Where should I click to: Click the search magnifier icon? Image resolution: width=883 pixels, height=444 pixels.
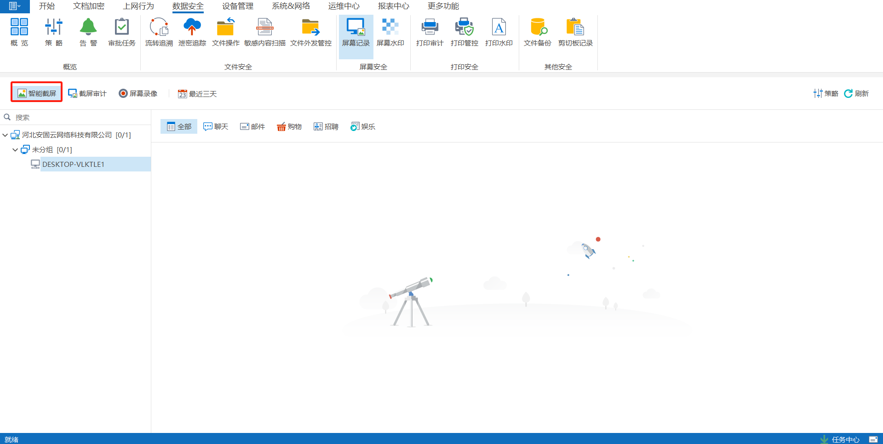[7, 117]
